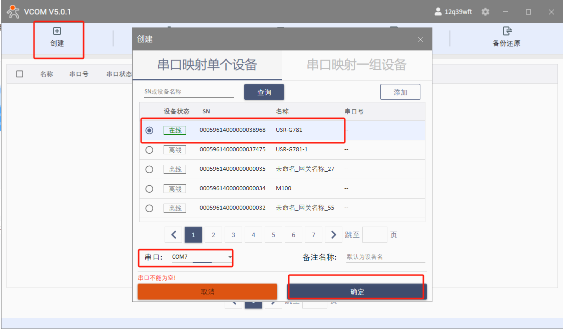Go to the next device page arrow
The width and height of the screenshot is (563, 329).
tap(333, 235)
